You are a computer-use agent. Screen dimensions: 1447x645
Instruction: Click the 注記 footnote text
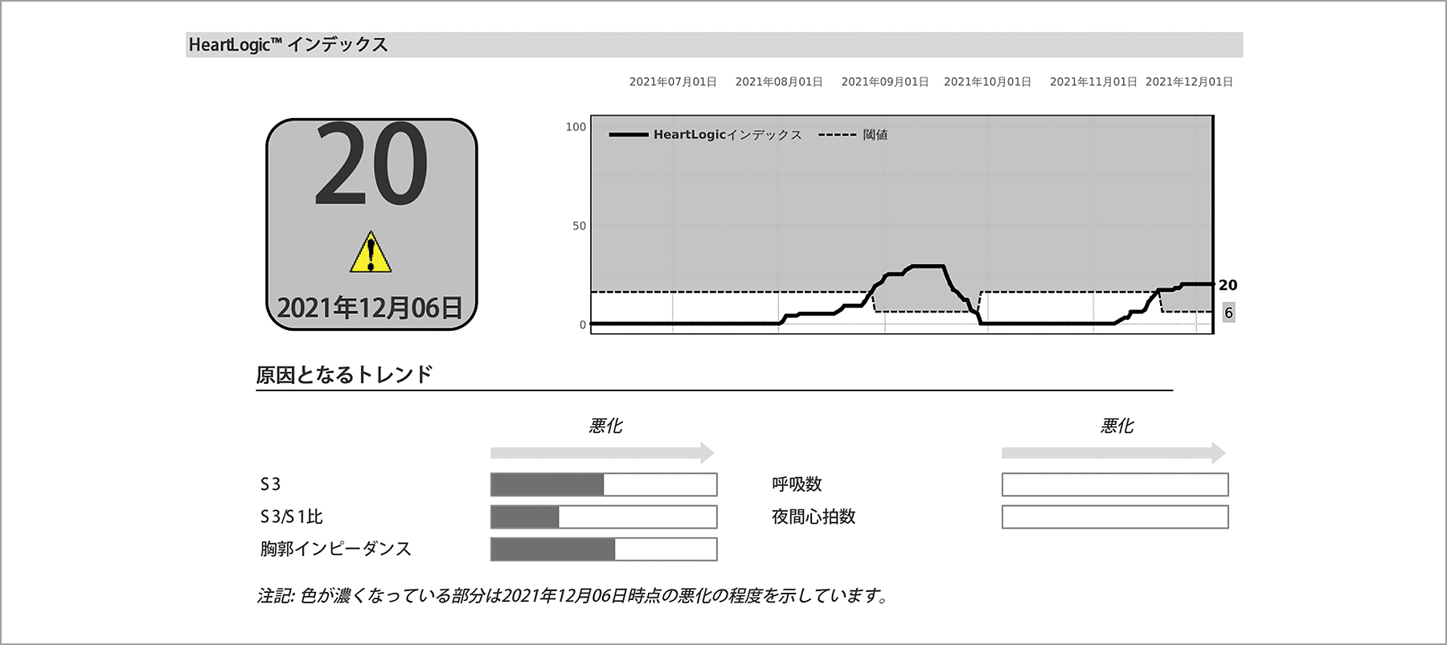click(573, 596)
